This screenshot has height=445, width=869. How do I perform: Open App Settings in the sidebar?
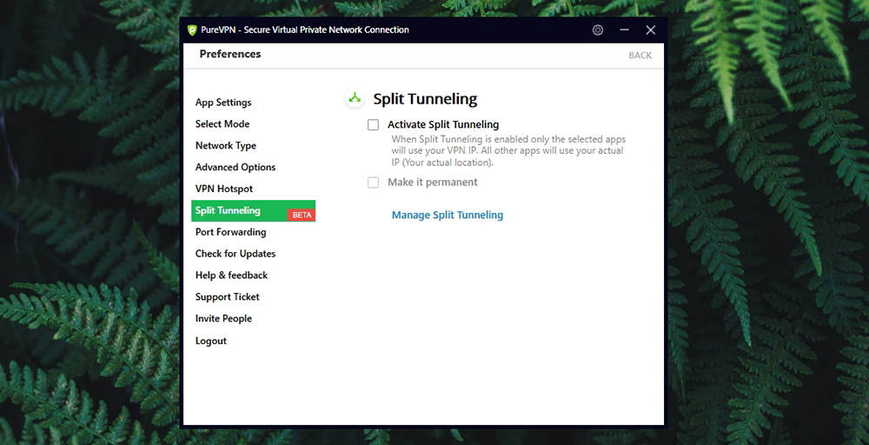[x=223, y=103]
